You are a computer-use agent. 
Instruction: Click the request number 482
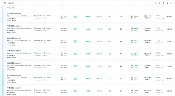point(110,17)
